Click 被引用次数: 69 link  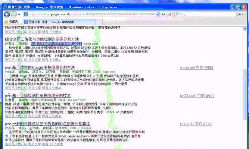pyautogui.click(x=16, y=144)
